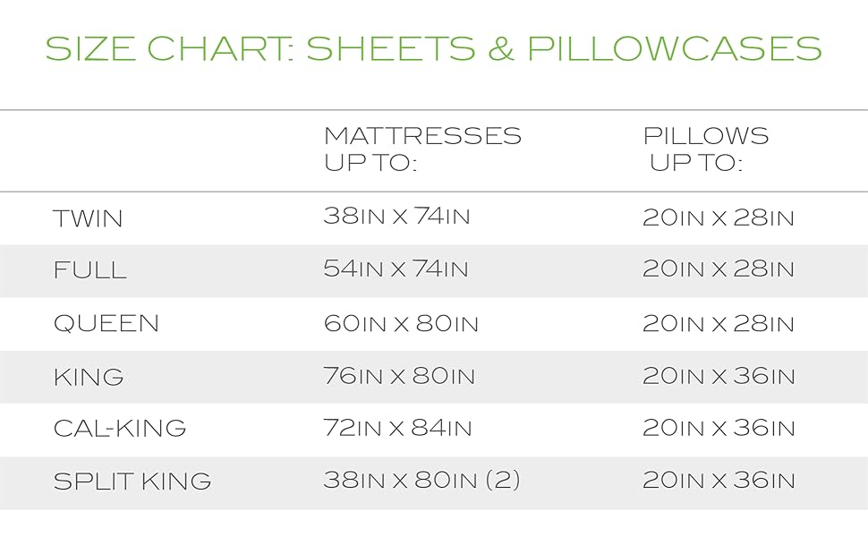Click the 54in x 74in mattress size
Viewport: 868px width, 537px height.
tap(396, 269)
